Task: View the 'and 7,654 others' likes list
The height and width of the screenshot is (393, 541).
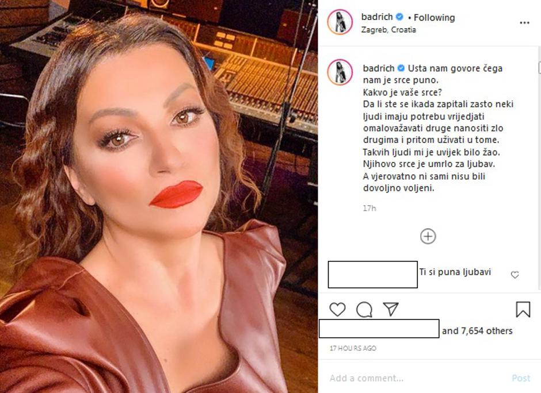Action: [x=477, y=330]
